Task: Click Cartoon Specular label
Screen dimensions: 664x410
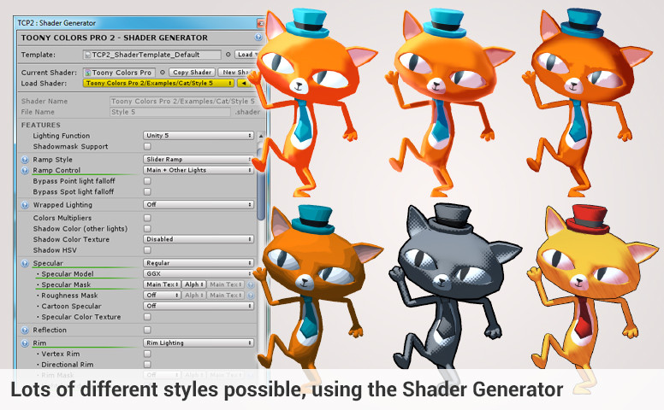Action: coord(71,306)
